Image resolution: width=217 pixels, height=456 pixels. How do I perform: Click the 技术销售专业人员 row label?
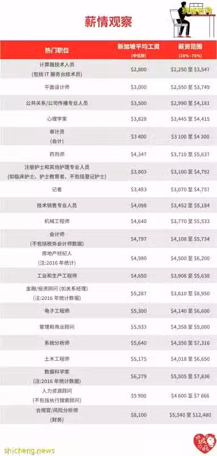(57, 205)
